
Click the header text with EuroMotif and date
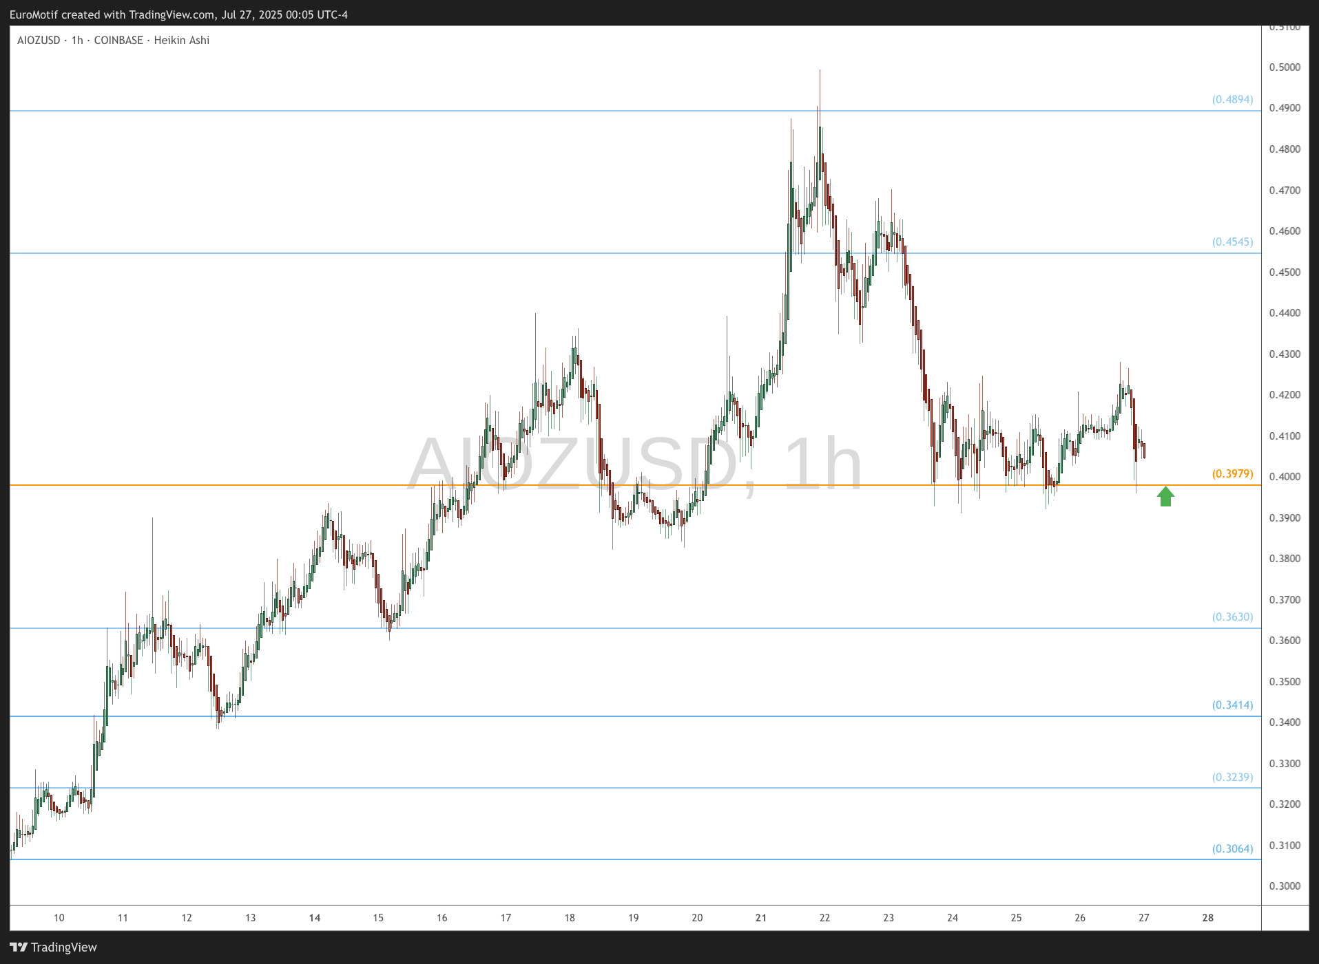179,15
